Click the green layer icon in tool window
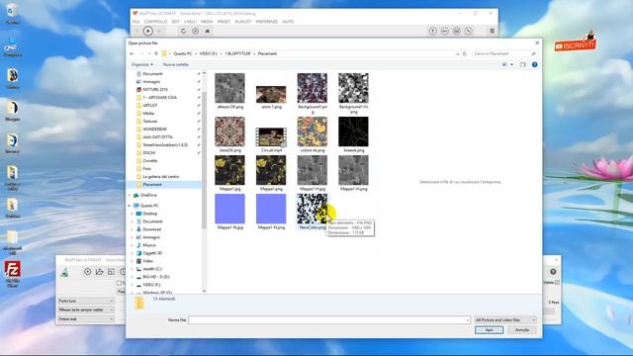Screen dimensions: 633x356 tap(64, 273)
